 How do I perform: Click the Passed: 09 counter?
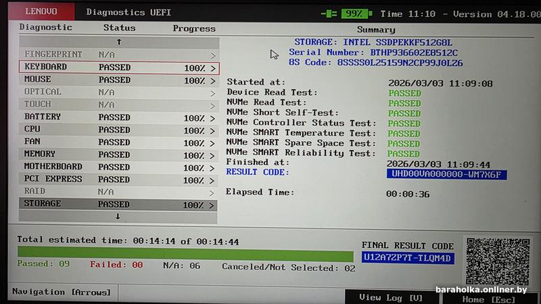click(x=43, y=263)
